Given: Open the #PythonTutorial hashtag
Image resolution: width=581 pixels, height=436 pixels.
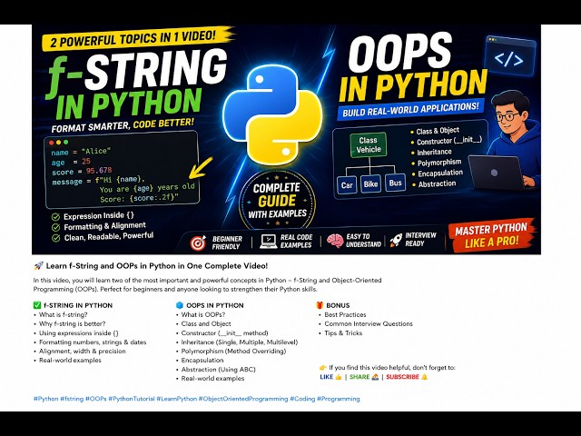Looking at the screenshot, I should (x=132, y=399).
